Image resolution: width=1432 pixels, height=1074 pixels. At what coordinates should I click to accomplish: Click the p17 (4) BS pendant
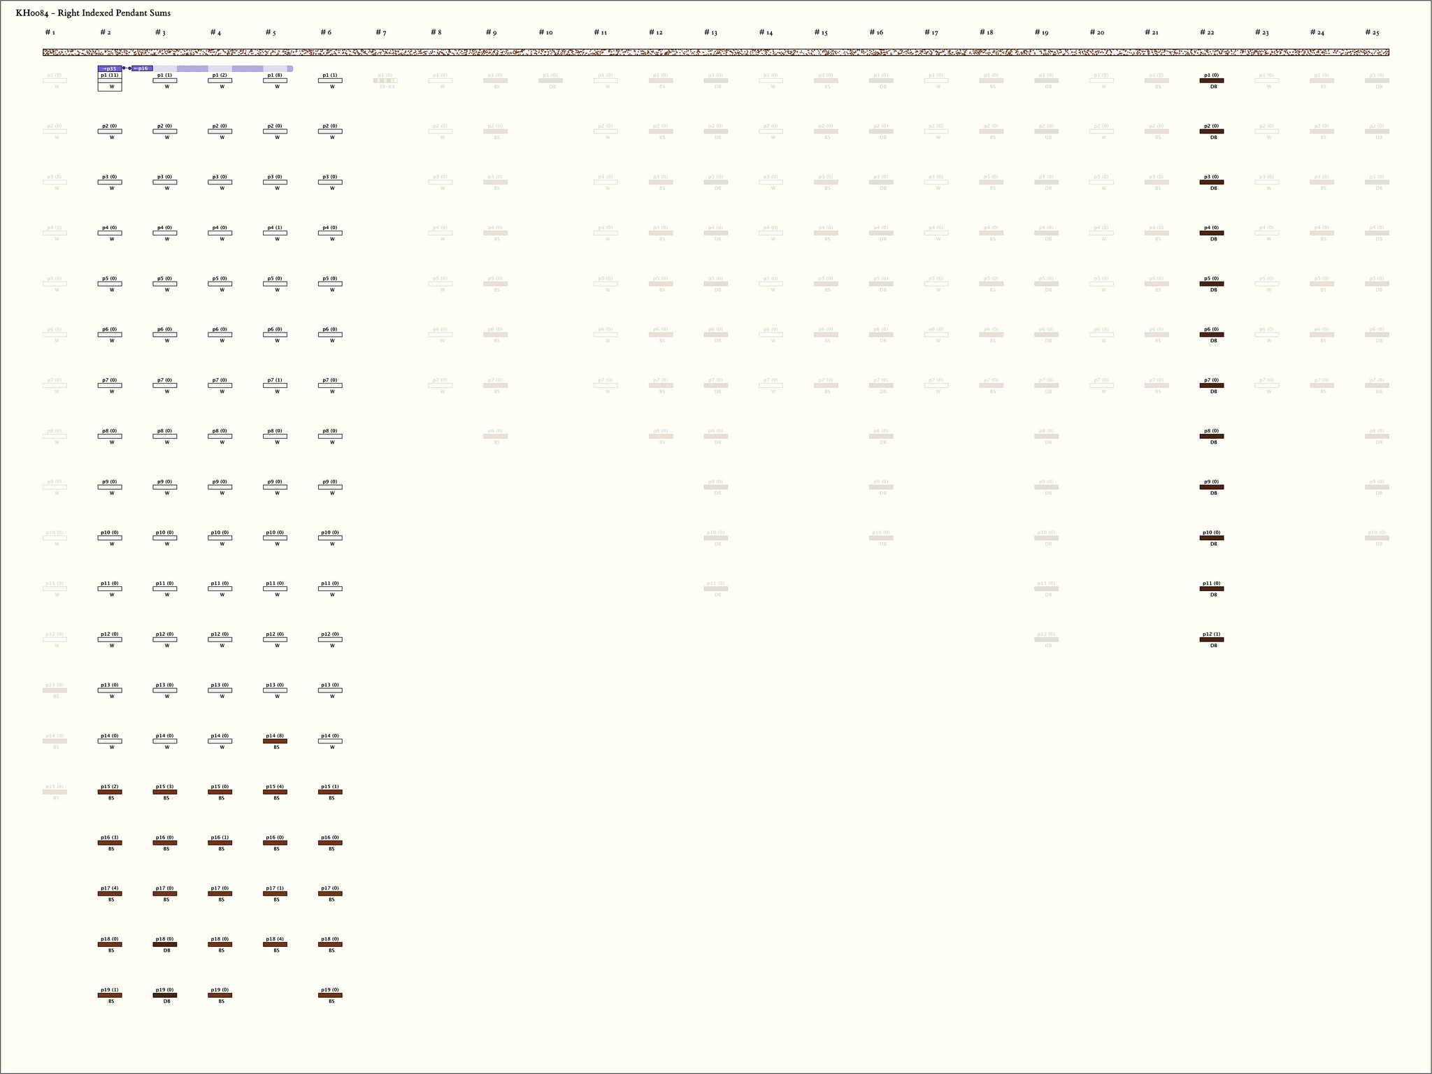[110, 893]
